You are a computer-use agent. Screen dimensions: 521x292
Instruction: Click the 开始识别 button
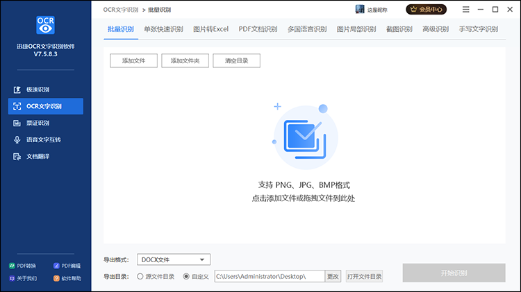pyautogui.click(x=454, y=273)
